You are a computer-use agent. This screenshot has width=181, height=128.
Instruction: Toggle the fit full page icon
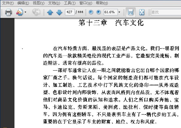pos(142,12)
